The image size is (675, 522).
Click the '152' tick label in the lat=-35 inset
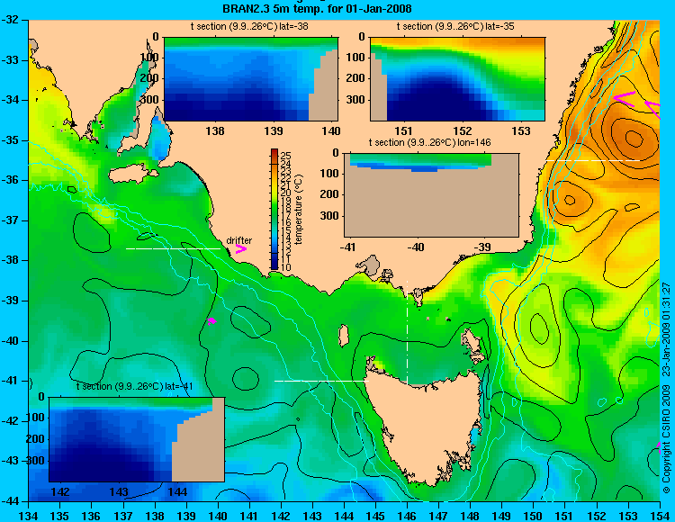pyautogui.click(x=463, y=130)
